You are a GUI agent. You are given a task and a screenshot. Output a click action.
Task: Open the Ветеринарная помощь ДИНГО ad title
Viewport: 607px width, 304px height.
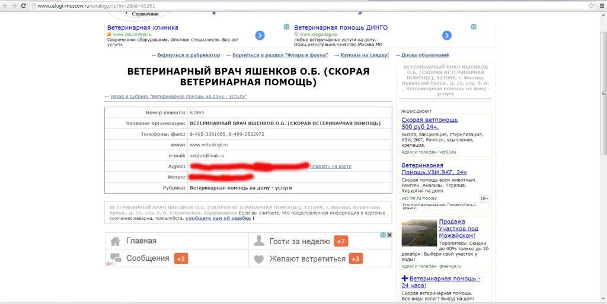[x=341, y=27]
